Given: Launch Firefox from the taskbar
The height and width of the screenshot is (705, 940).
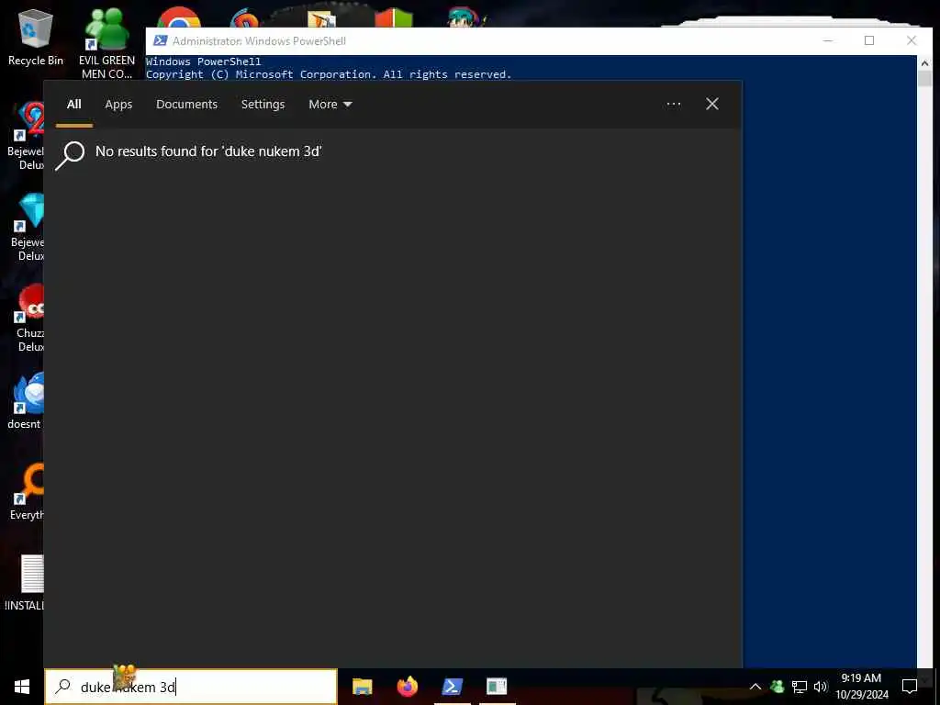Looking at the screenshot, I should click(407, 687).
